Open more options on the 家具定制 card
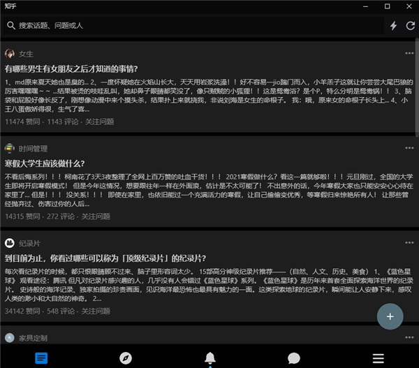419x368 pixels. point(409,337)
